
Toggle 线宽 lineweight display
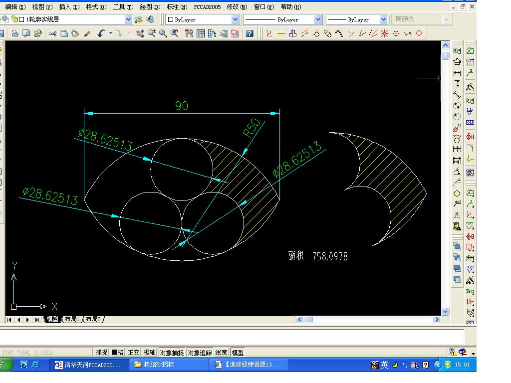coord(221,353)
